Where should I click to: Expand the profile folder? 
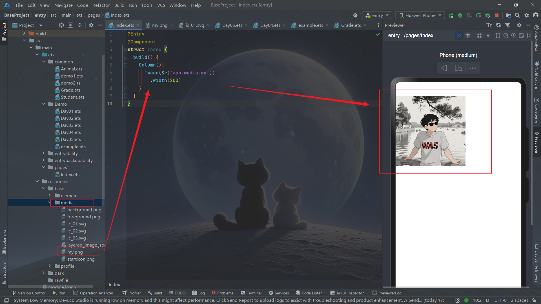pyautogui.click(x=50, y=266)
